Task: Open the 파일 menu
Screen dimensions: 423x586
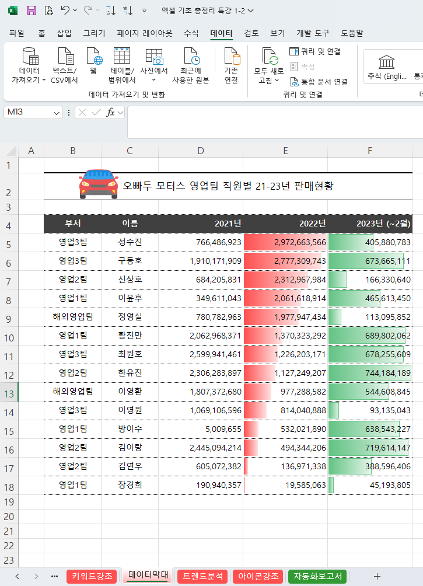Action: pyautogui.click(x=17, y=33)
